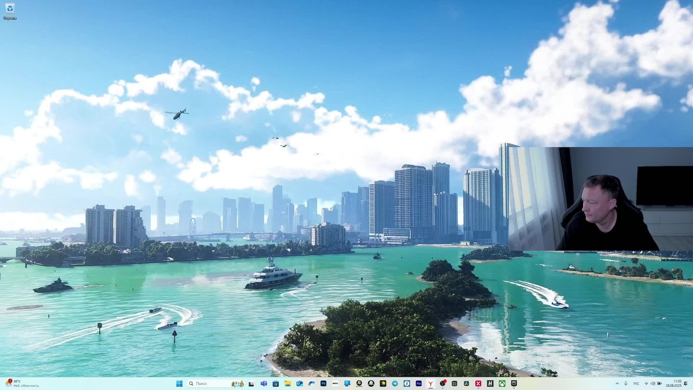The image size is (693, 390).
Task: Switch РУС input language indicator
Action: (636, 383)
